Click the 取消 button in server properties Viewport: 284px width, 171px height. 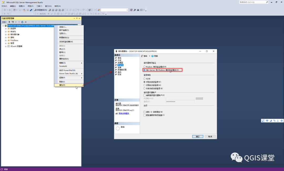[210, 136]
